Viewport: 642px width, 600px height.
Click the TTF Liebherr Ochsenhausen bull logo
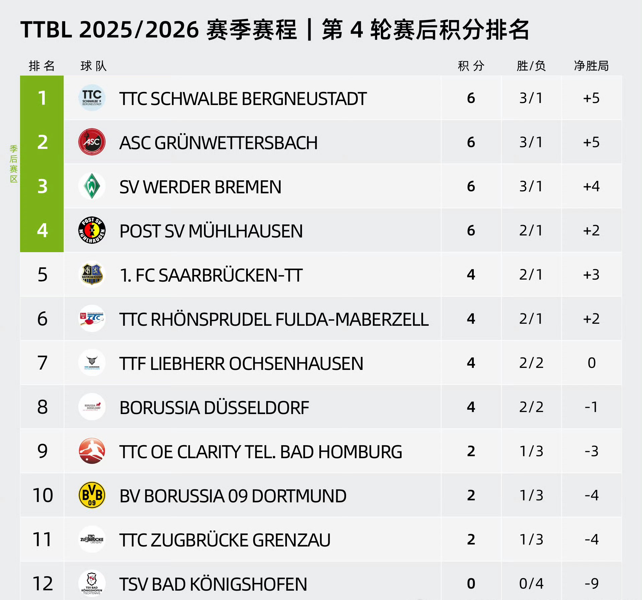[x=92, y=363]
